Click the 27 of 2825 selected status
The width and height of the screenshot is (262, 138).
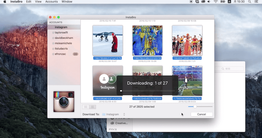[142, 107]
